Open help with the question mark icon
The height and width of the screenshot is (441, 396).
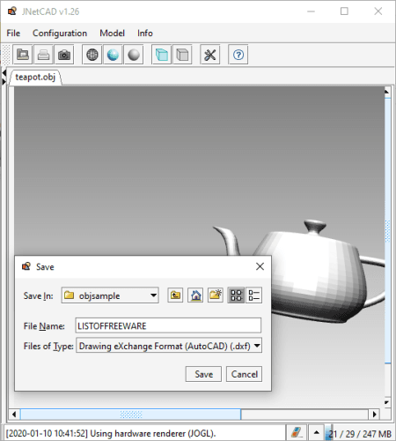(238, 55)
